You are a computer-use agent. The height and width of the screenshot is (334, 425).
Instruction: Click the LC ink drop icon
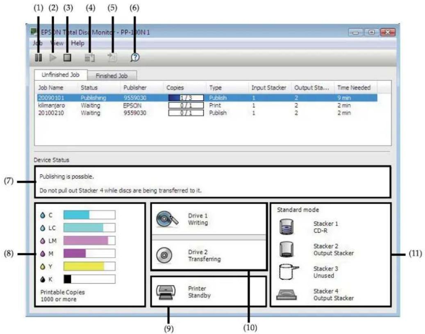(43, 228)
